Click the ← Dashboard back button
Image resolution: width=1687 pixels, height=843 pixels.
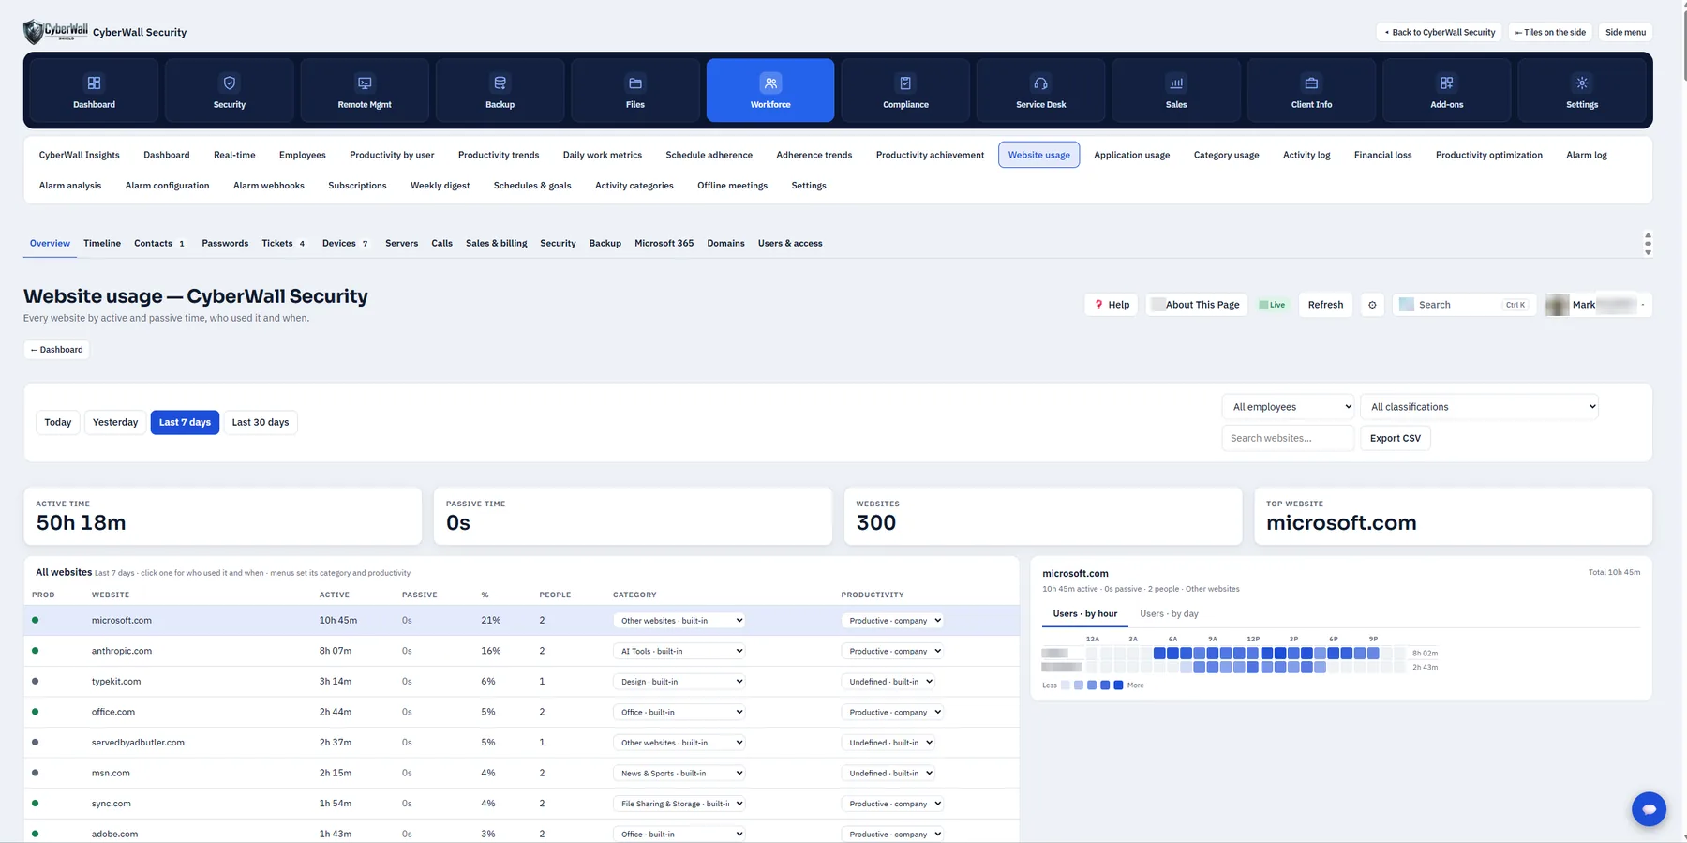click(x=56, y=350)
